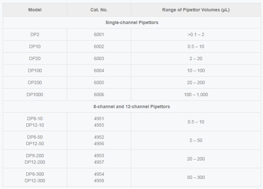This screenshot has width=263, height=189.
Task: Select catalog number 4955
Action: 99,125
